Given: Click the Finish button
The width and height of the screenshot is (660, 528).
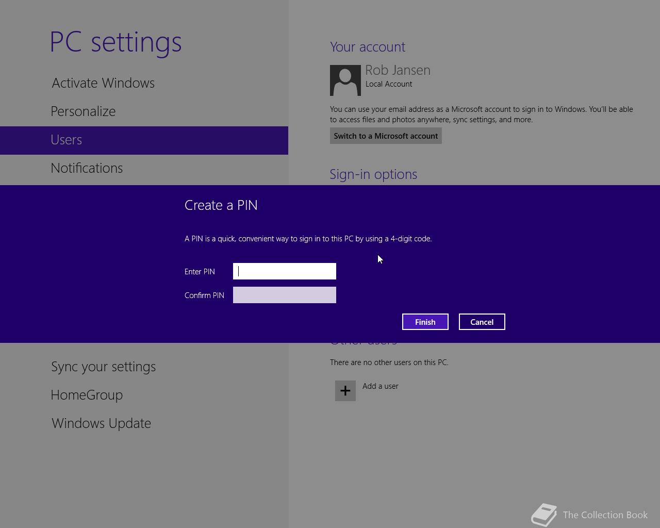Looking at the screenshot, I should point(425,322).
